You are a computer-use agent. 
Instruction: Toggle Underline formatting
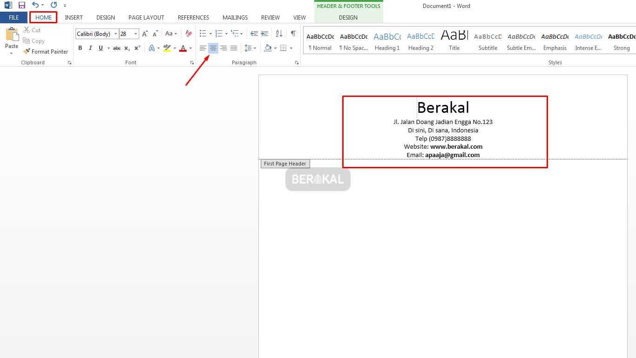click(101, 48)
